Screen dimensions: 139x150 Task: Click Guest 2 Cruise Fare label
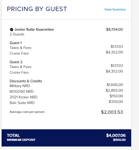(19, 72)
